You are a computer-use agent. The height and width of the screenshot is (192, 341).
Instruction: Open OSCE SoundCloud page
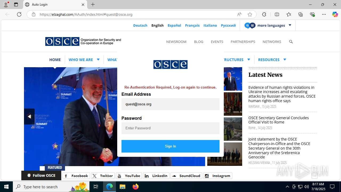click(186, 176)
